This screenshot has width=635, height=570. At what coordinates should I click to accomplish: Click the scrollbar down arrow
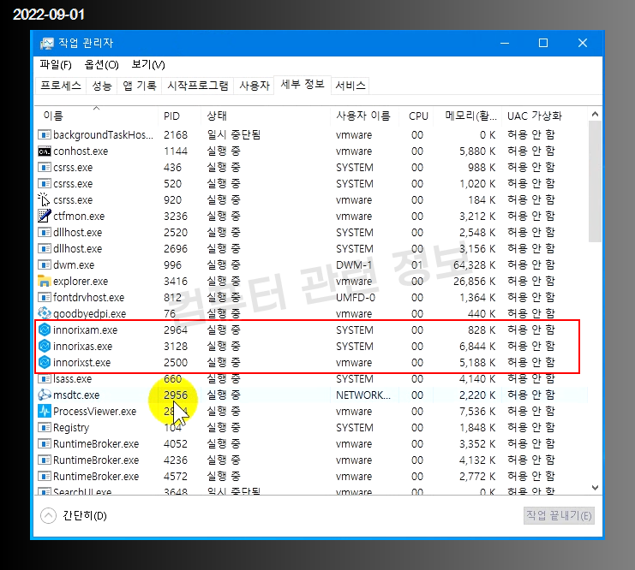point(595,488)
